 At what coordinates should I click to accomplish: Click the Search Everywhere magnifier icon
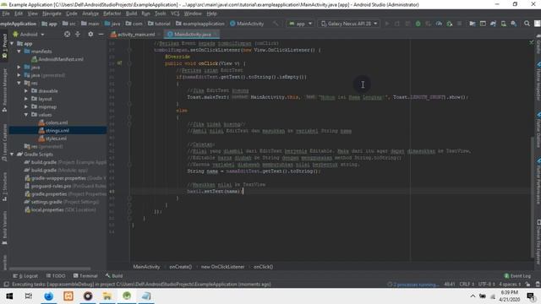527,24
